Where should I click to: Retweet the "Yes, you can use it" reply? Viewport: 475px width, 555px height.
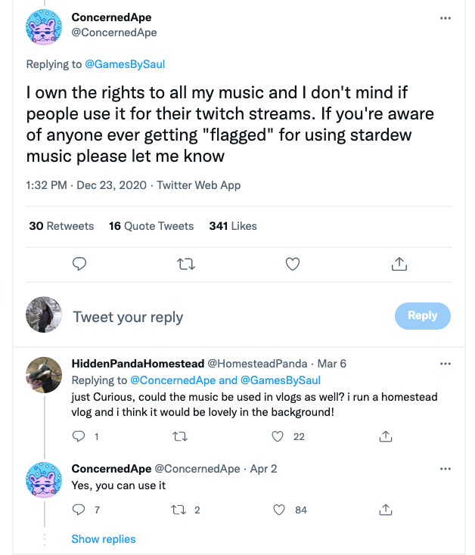point(180,510)
